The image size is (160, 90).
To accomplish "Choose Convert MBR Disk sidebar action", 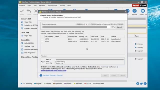I will click(31, 28).
